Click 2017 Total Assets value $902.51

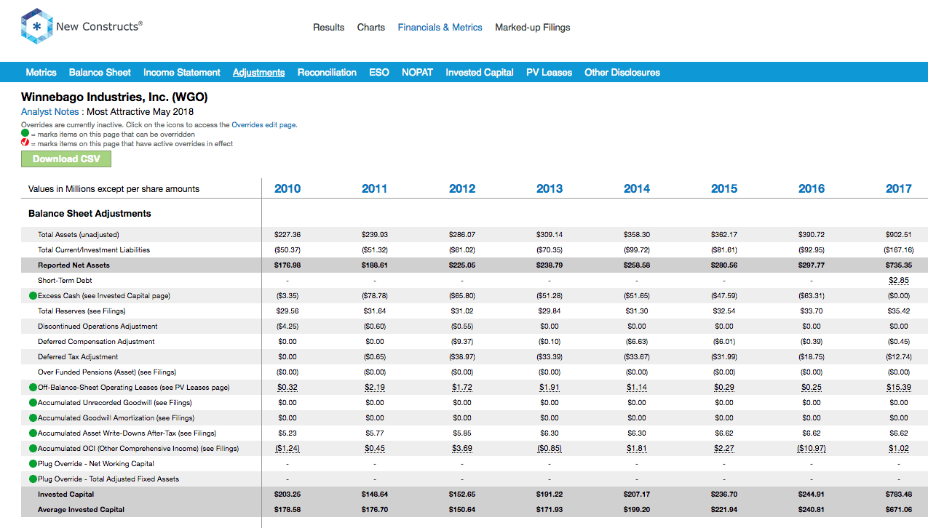coord(899,235)
